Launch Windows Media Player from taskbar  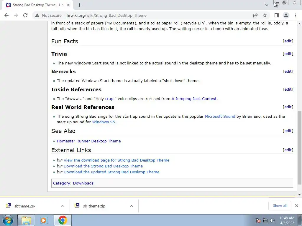[44, 220]
